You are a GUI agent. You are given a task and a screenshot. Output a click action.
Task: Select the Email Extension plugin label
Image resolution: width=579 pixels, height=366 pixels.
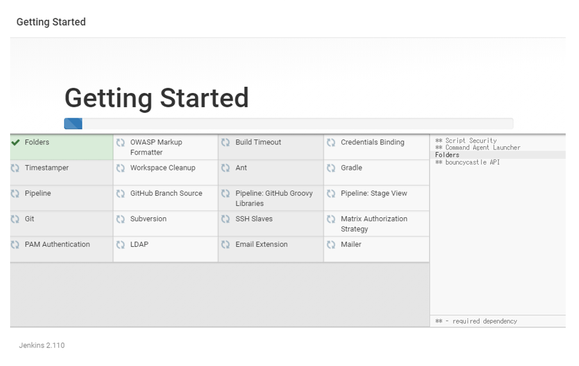pyautogui.click(x=261, y=244)
